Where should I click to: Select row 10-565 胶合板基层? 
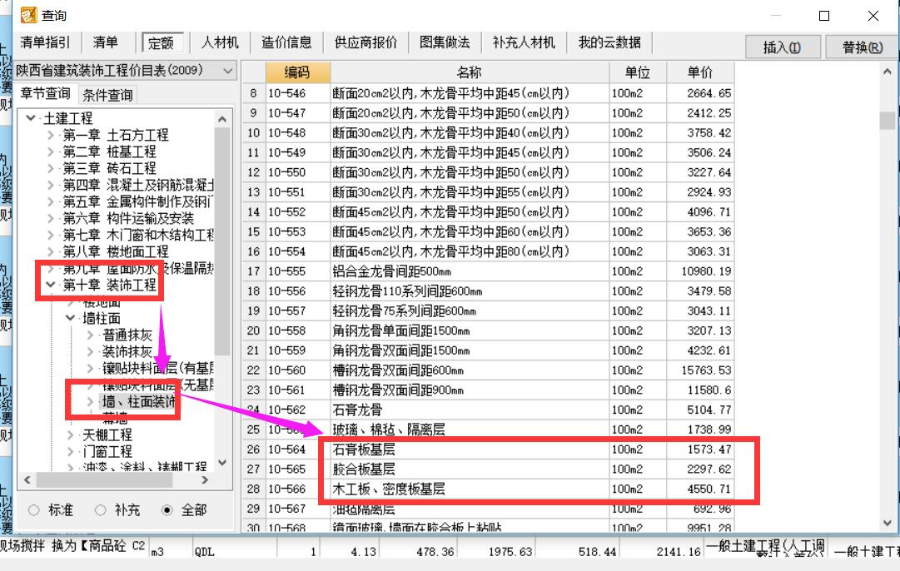click(488, 469)
